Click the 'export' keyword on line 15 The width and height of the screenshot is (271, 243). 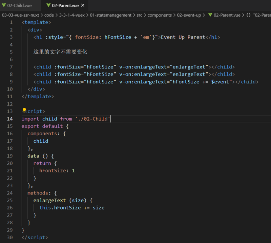pos(30,126)
